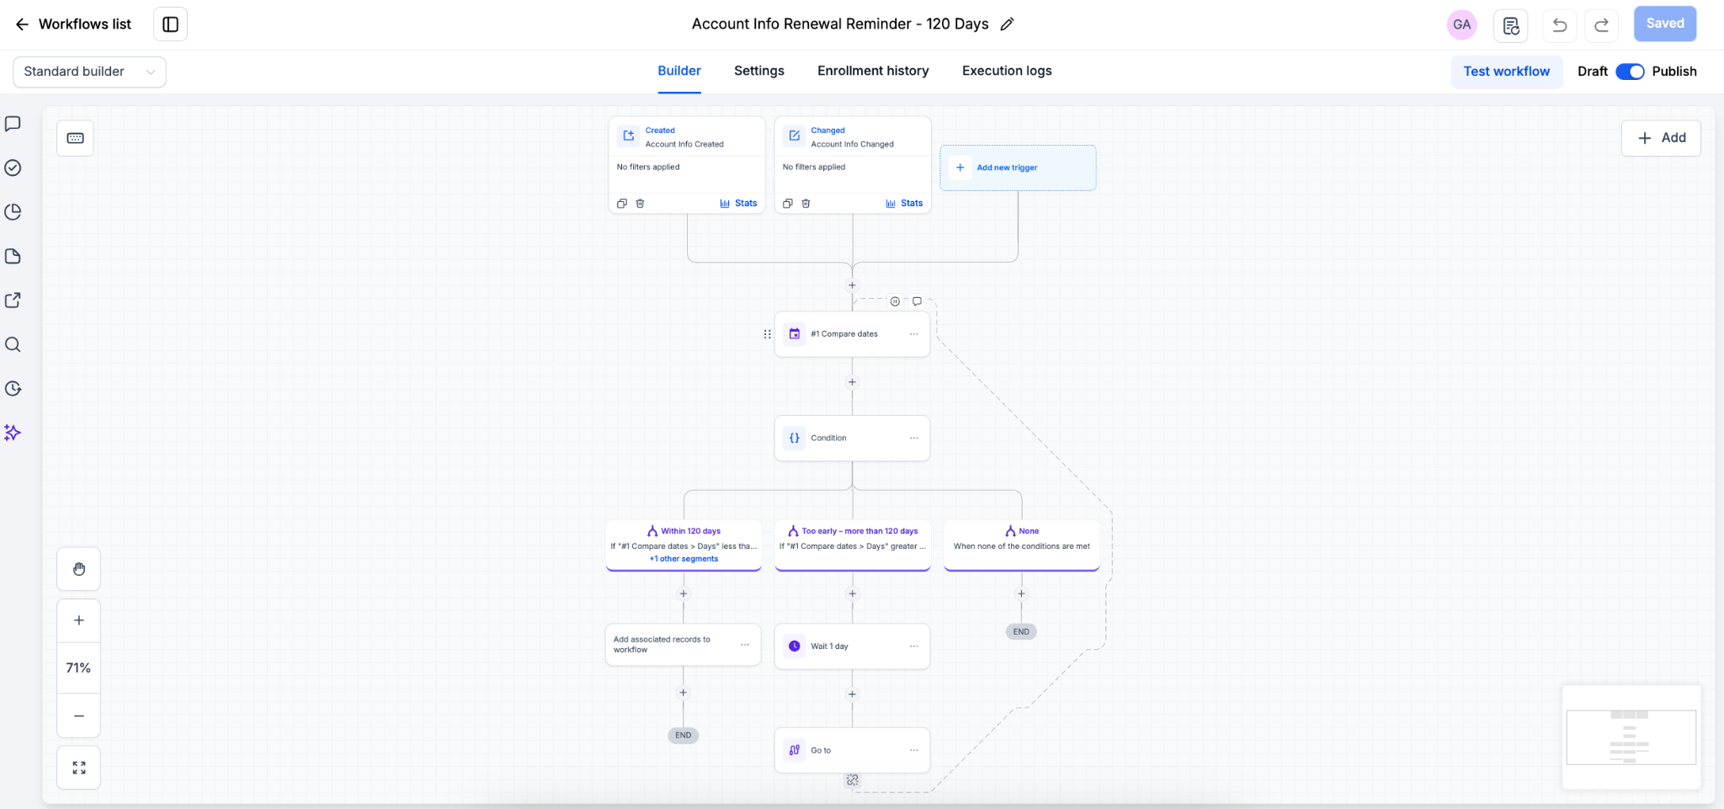This screenshot has height=809, width=1724.
Task: Click Test workflow button
Action: point(1506,72)
